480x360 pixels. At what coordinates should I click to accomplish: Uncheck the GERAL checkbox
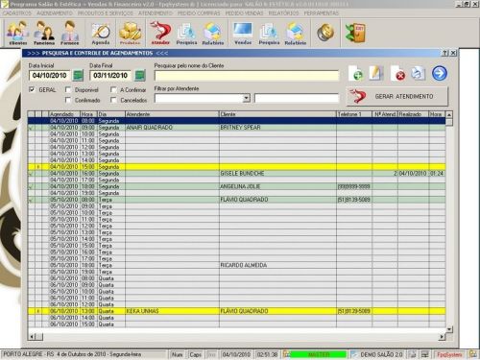coord(32,89)
